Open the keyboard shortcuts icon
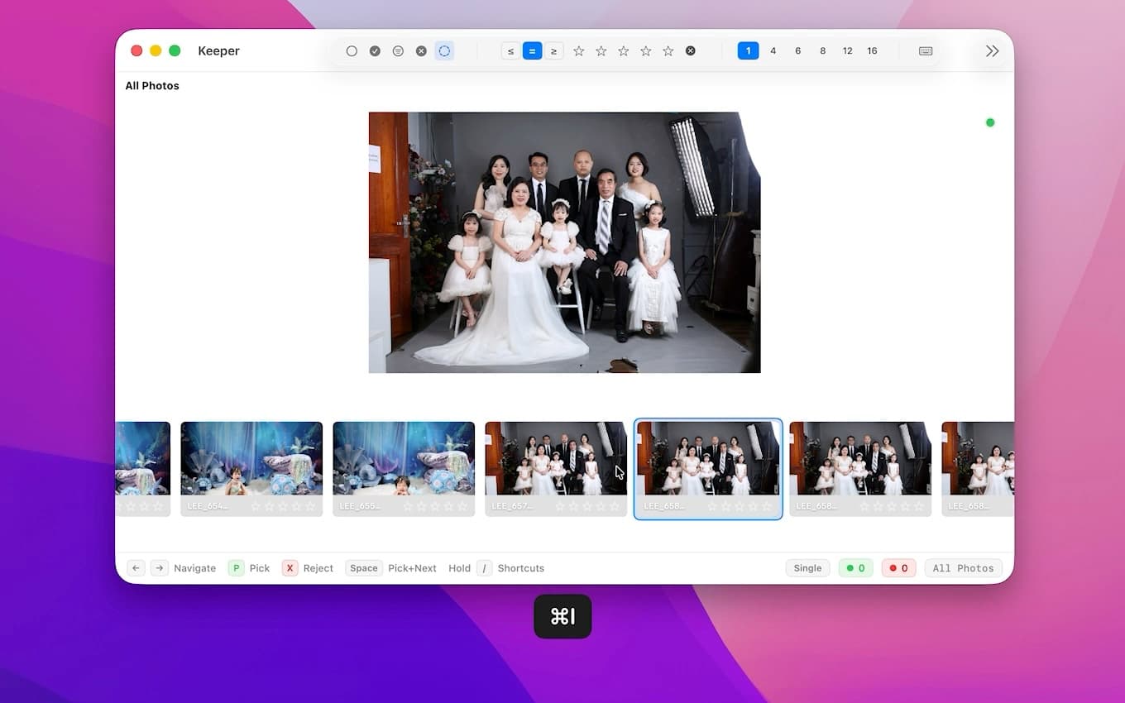Viewport: 1125px width, 703px height. [926, 51]
